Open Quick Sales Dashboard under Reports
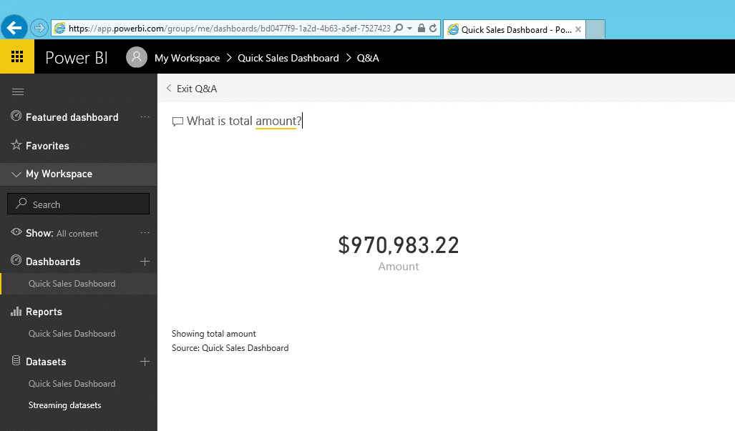 pos(72,334)
